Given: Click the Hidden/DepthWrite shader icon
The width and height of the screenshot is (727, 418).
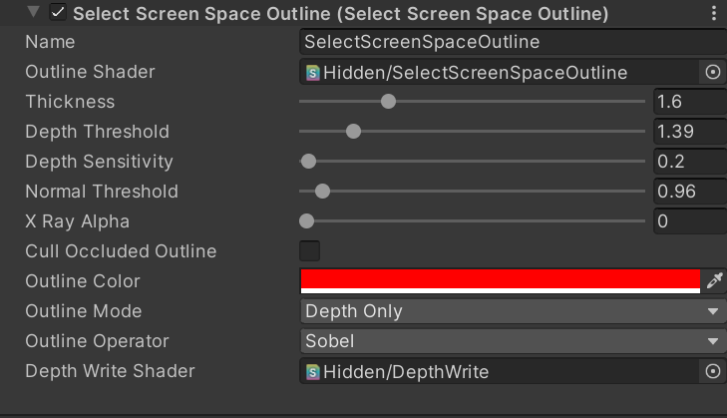Looking at the screenshot, I should tap(313, 371).
